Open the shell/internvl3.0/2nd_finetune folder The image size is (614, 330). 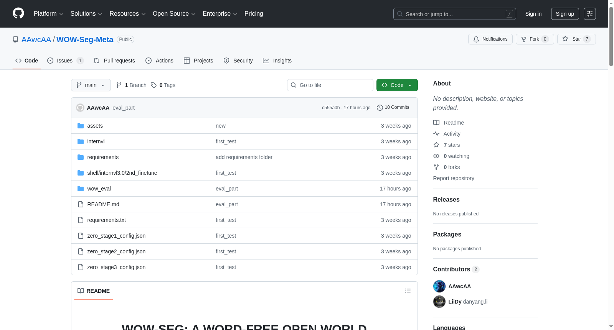click(x=122, y=173)
